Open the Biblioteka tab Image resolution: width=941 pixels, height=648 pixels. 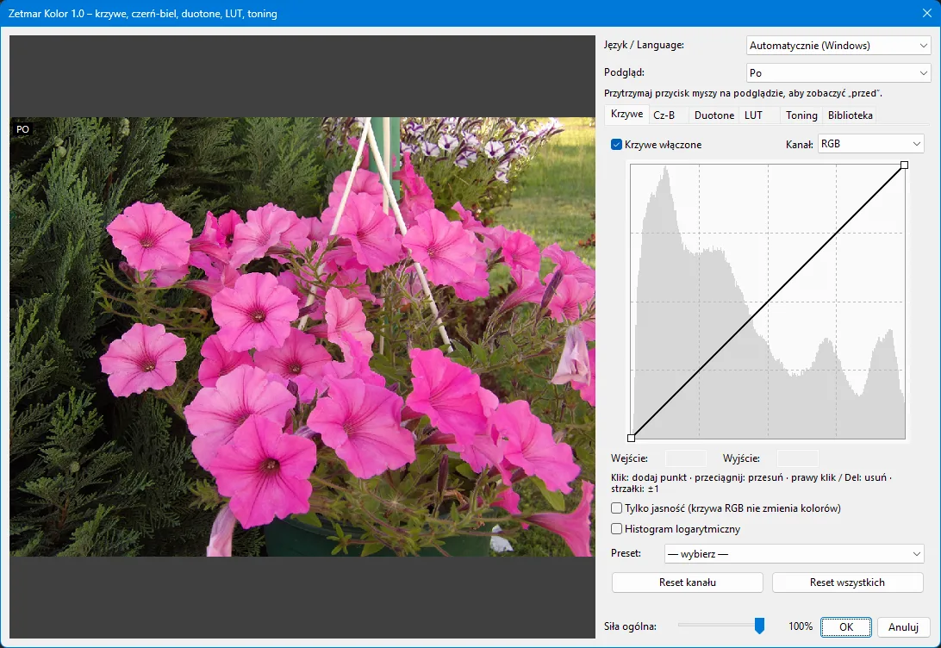pos(850,115)
